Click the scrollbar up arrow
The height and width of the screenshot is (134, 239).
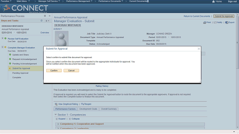pos(238,15)
